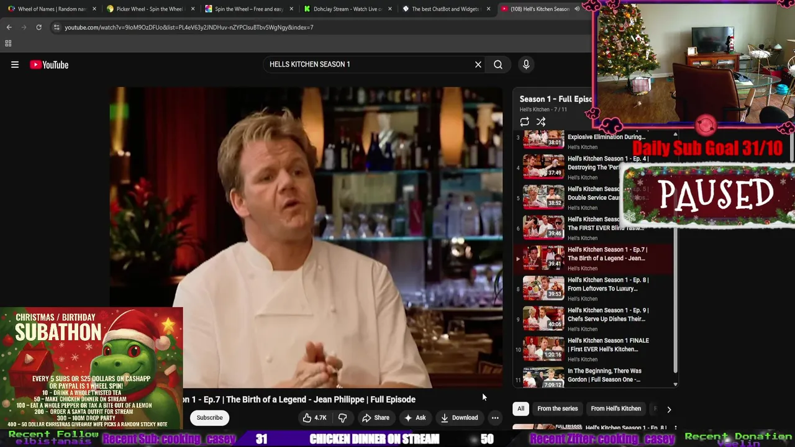Go back in browser history
The width and height of the screenshot is (795, 447).
tap(9, 27)
